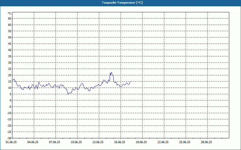This screenshot has width=241, height=150.
Task: Click the y-axis value 55
Action: pos(10,31)
